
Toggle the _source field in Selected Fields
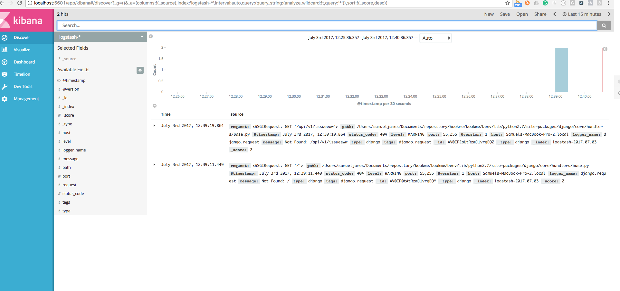point(70,59)
